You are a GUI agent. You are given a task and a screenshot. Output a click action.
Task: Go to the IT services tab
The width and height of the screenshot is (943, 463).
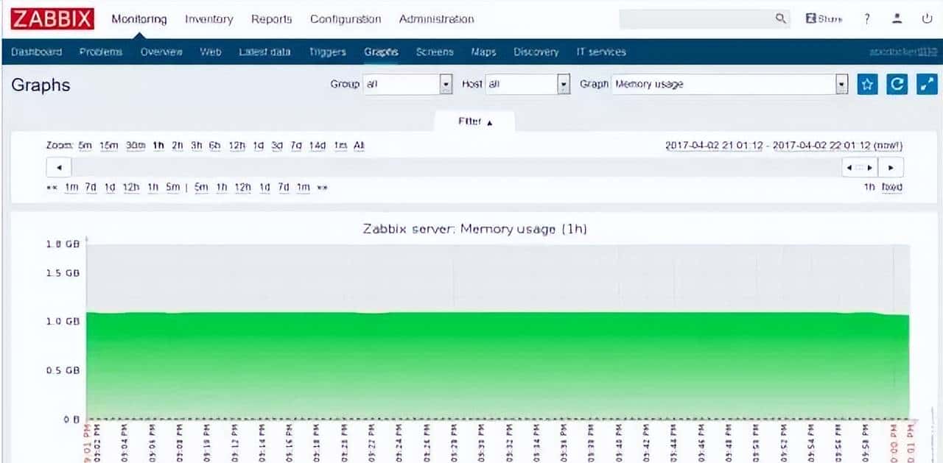601,52
